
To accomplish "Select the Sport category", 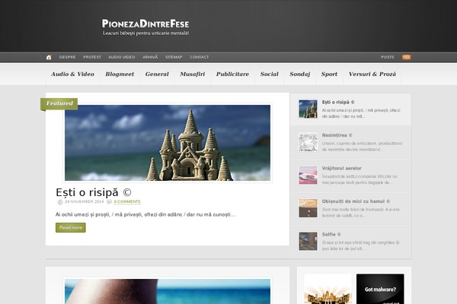I will click(x=329, y=74).
